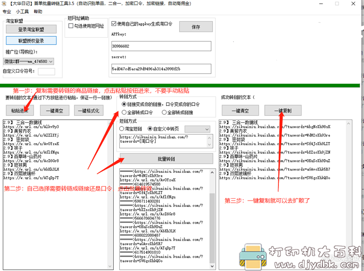364x271 pixels.
Task: Open the dropdown beside 自定义中转页
Action: tap(197, 129)
